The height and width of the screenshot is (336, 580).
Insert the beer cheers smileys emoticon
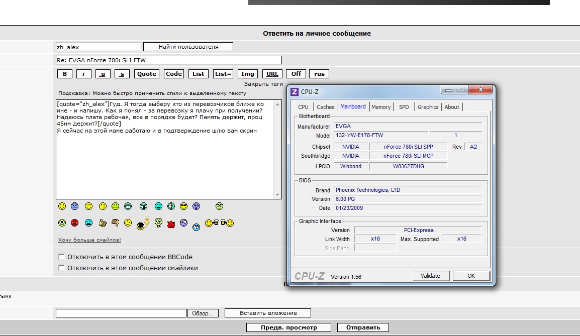[x=220, y=223]
